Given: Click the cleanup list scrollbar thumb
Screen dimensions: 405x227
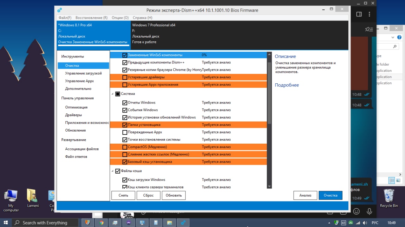Looking at the screenshot, I should click(269, 93).
